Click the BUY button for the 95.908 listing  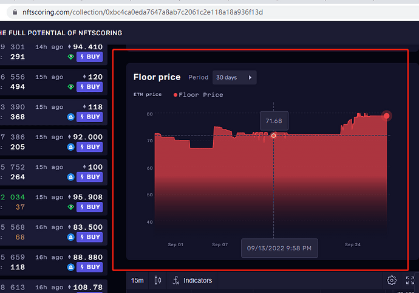tap(89, 207)
